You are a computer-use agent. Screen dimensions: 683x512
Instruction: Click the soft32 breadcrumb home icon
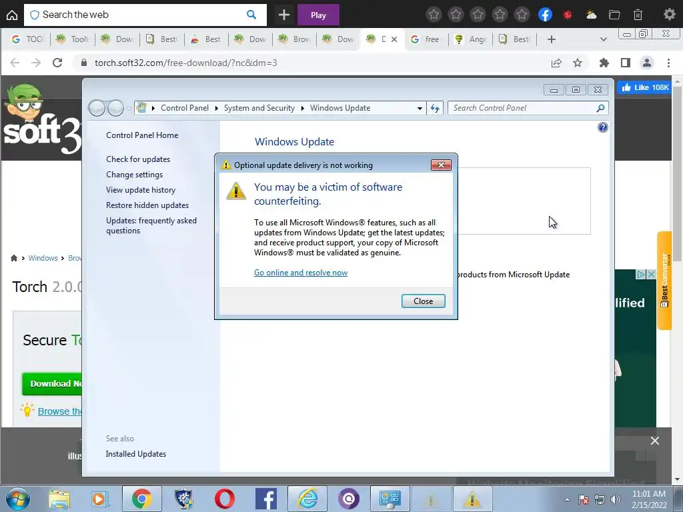point(14,258)
